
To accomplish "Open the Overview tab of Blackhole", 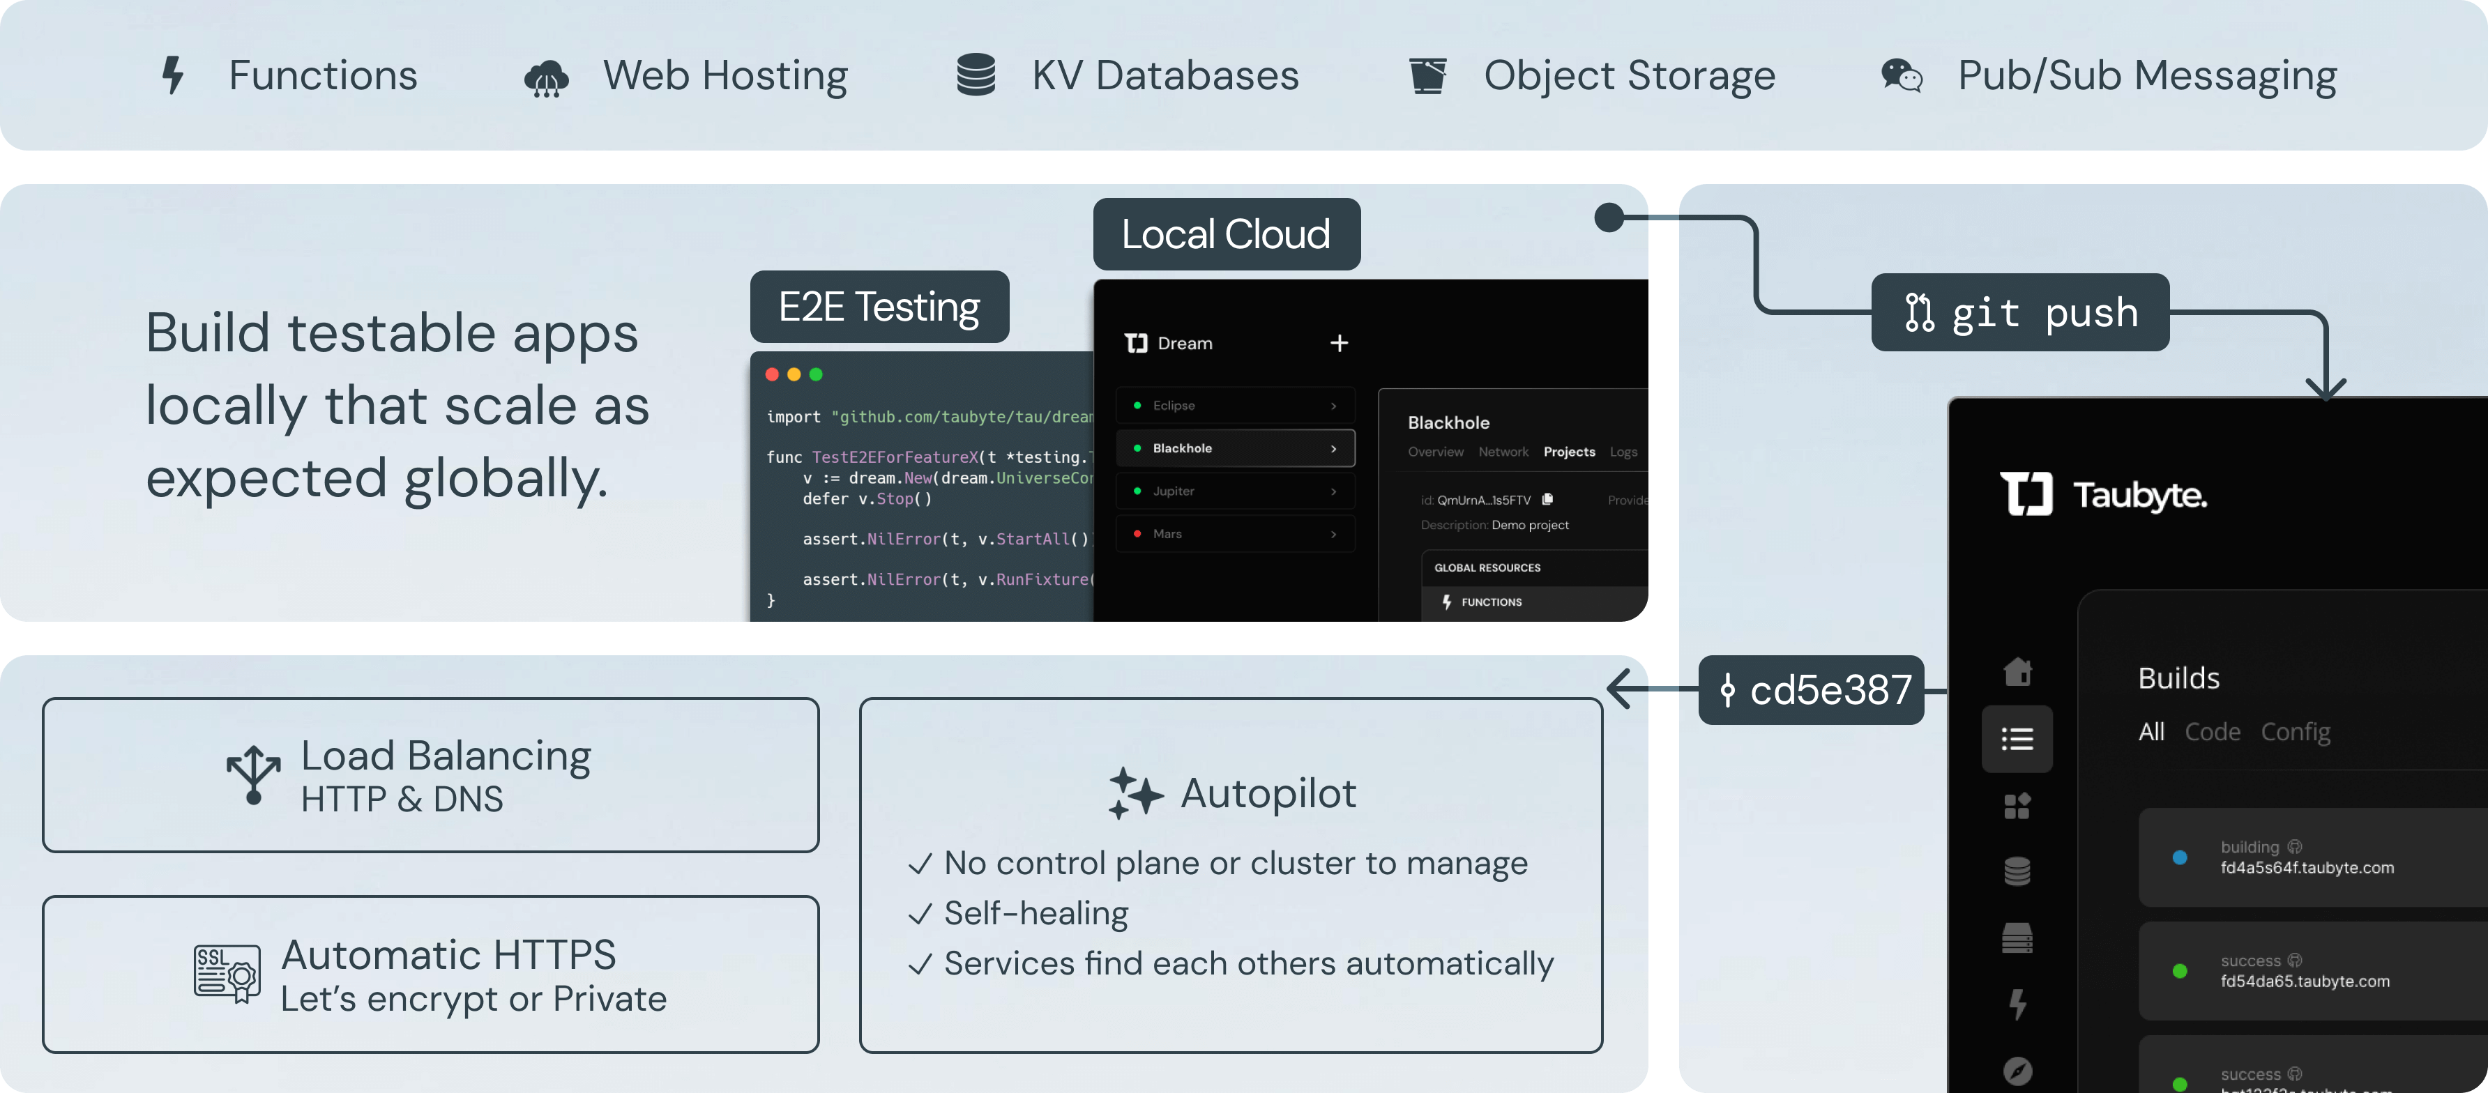I will (1435, 452).
